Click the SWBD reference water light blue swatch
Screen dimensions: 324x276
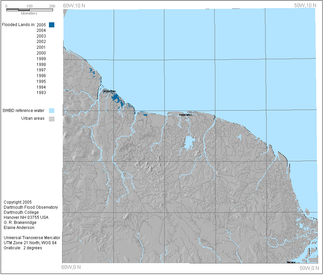point(52,111)
